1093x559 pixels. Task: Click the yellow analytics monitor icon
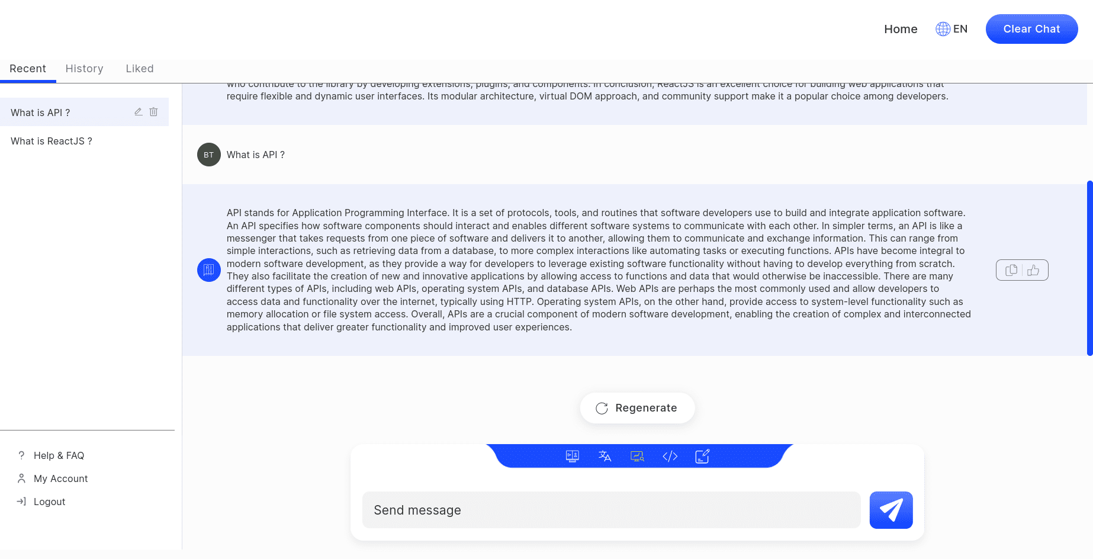pyautogui.click(x=637, y=456)
